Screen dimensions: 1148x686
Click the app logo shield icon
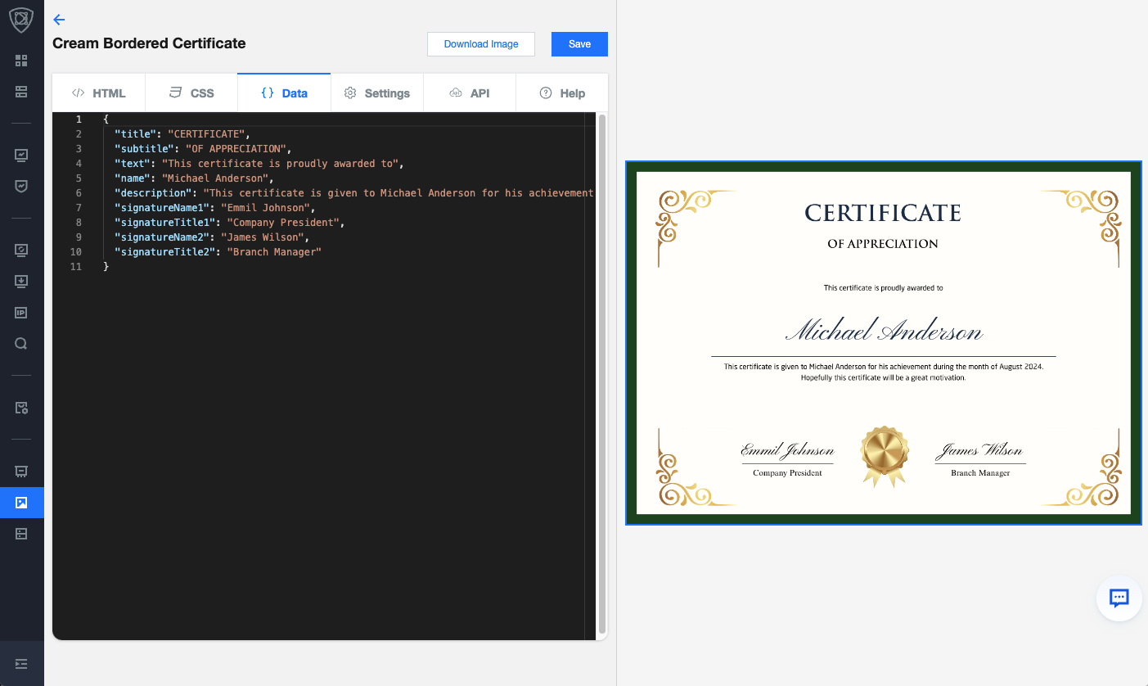(x=21, y=20)
